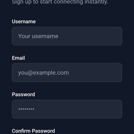Click the Email field label
This screenshot has height=134, width=134.
18,58
